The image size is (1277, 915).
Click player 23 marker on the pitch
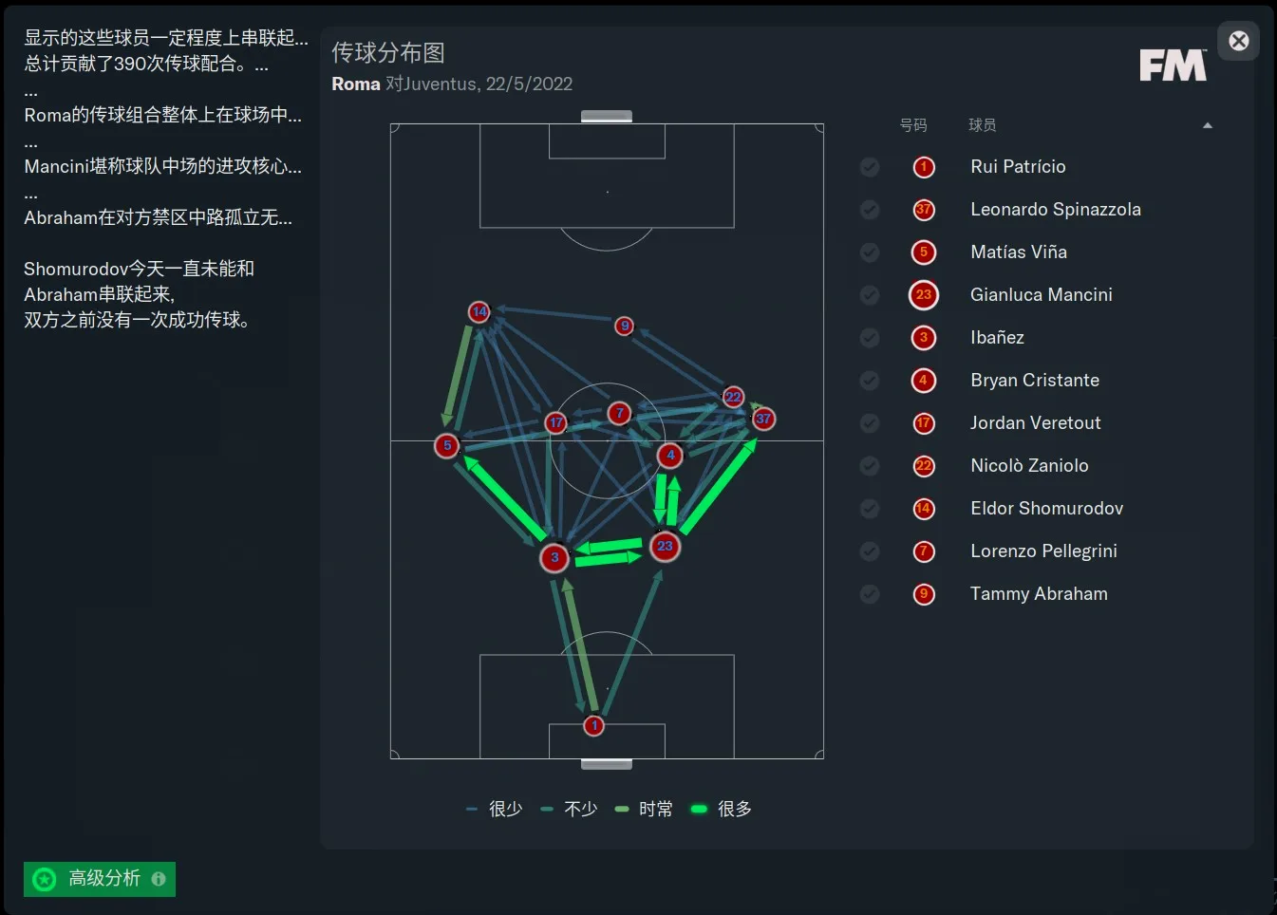click(x=665, y=546)
